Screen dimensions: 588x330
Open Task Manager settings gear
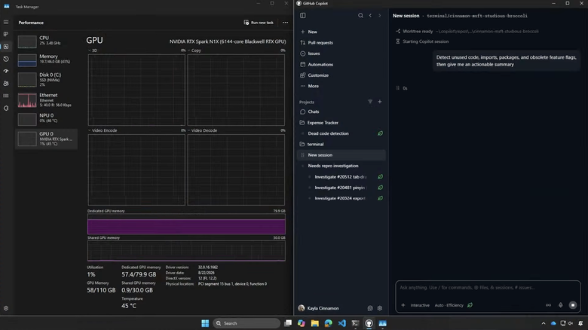[6, 308]
